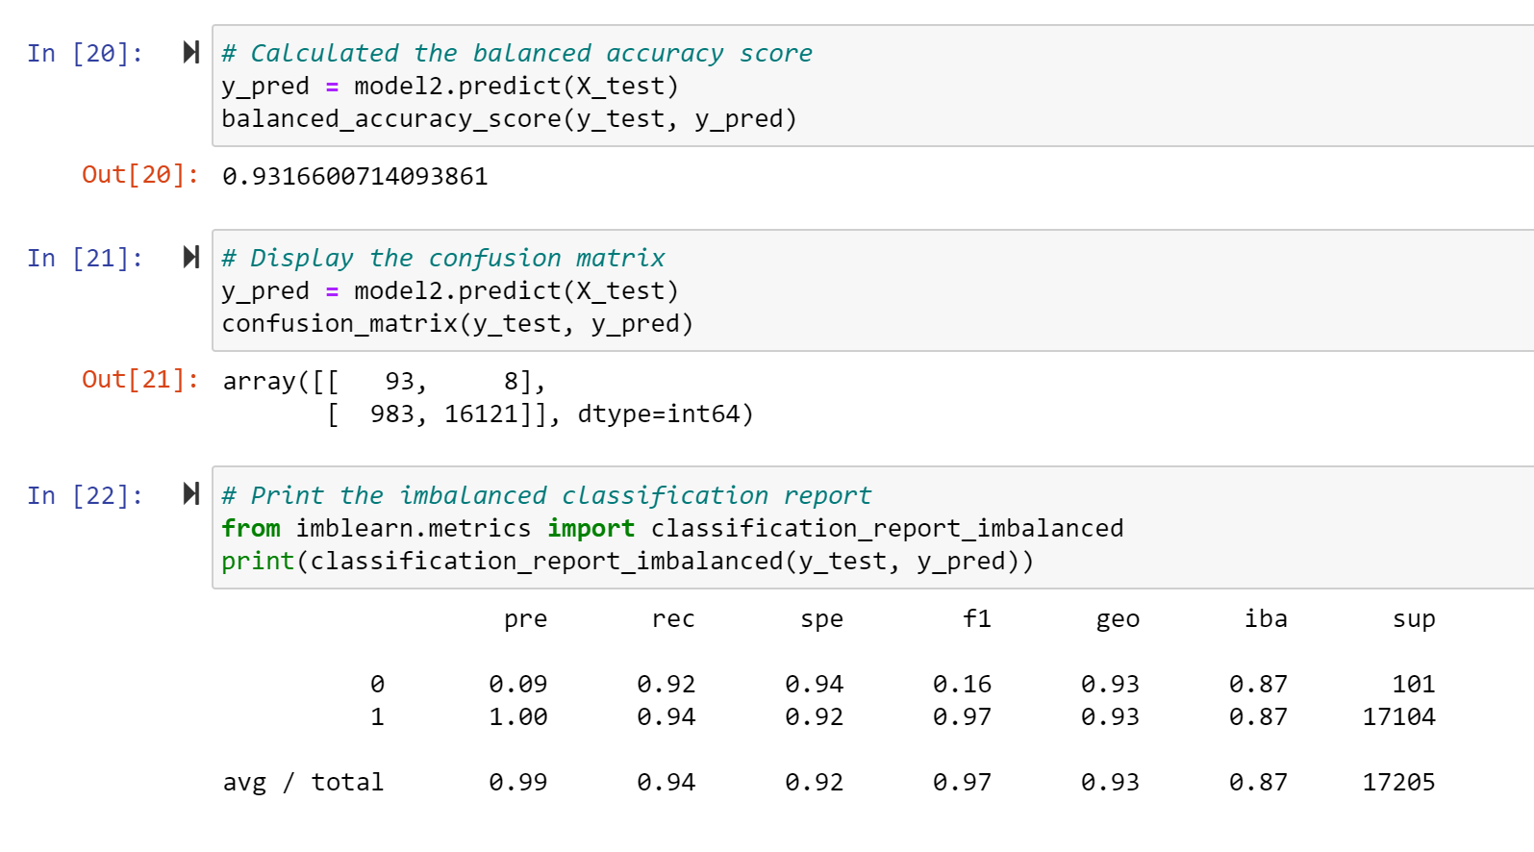This screenshot has width=1534, height=852.
Task: Click the precision value 1.00 for class 1
Action: [x=517, y=716]
